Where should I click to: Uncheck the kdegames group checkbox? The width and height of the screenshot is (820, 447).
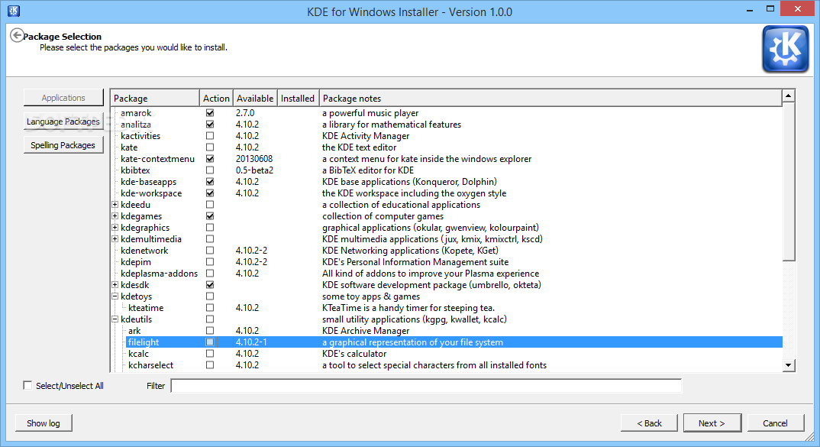click(x=210, y=216)
